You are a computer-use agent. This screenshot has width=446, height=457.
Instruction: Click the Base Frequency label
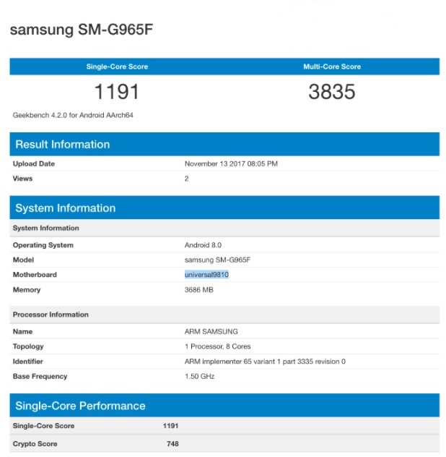coord(40,376)
